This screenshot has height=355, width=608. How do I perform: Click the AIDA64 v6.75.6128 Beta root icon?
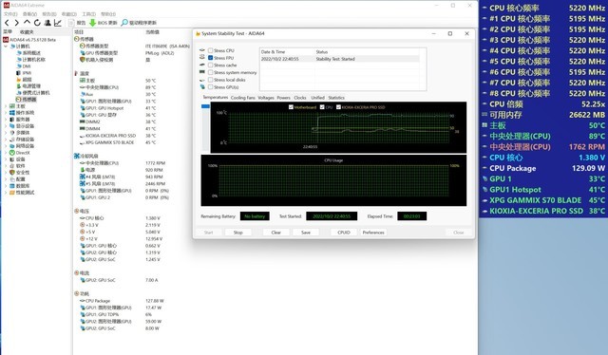click(x=6, y=40)
